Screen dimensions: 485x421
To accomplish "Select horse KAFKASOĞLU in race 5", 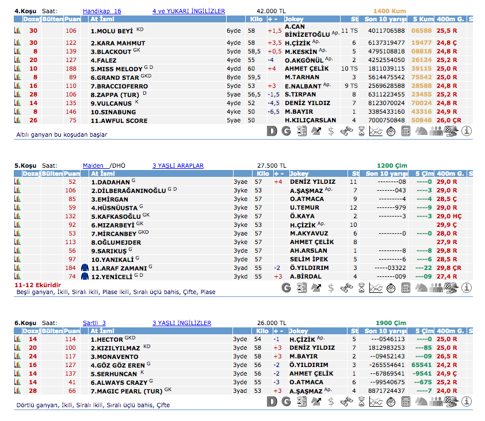I will (x=116, y=217).
